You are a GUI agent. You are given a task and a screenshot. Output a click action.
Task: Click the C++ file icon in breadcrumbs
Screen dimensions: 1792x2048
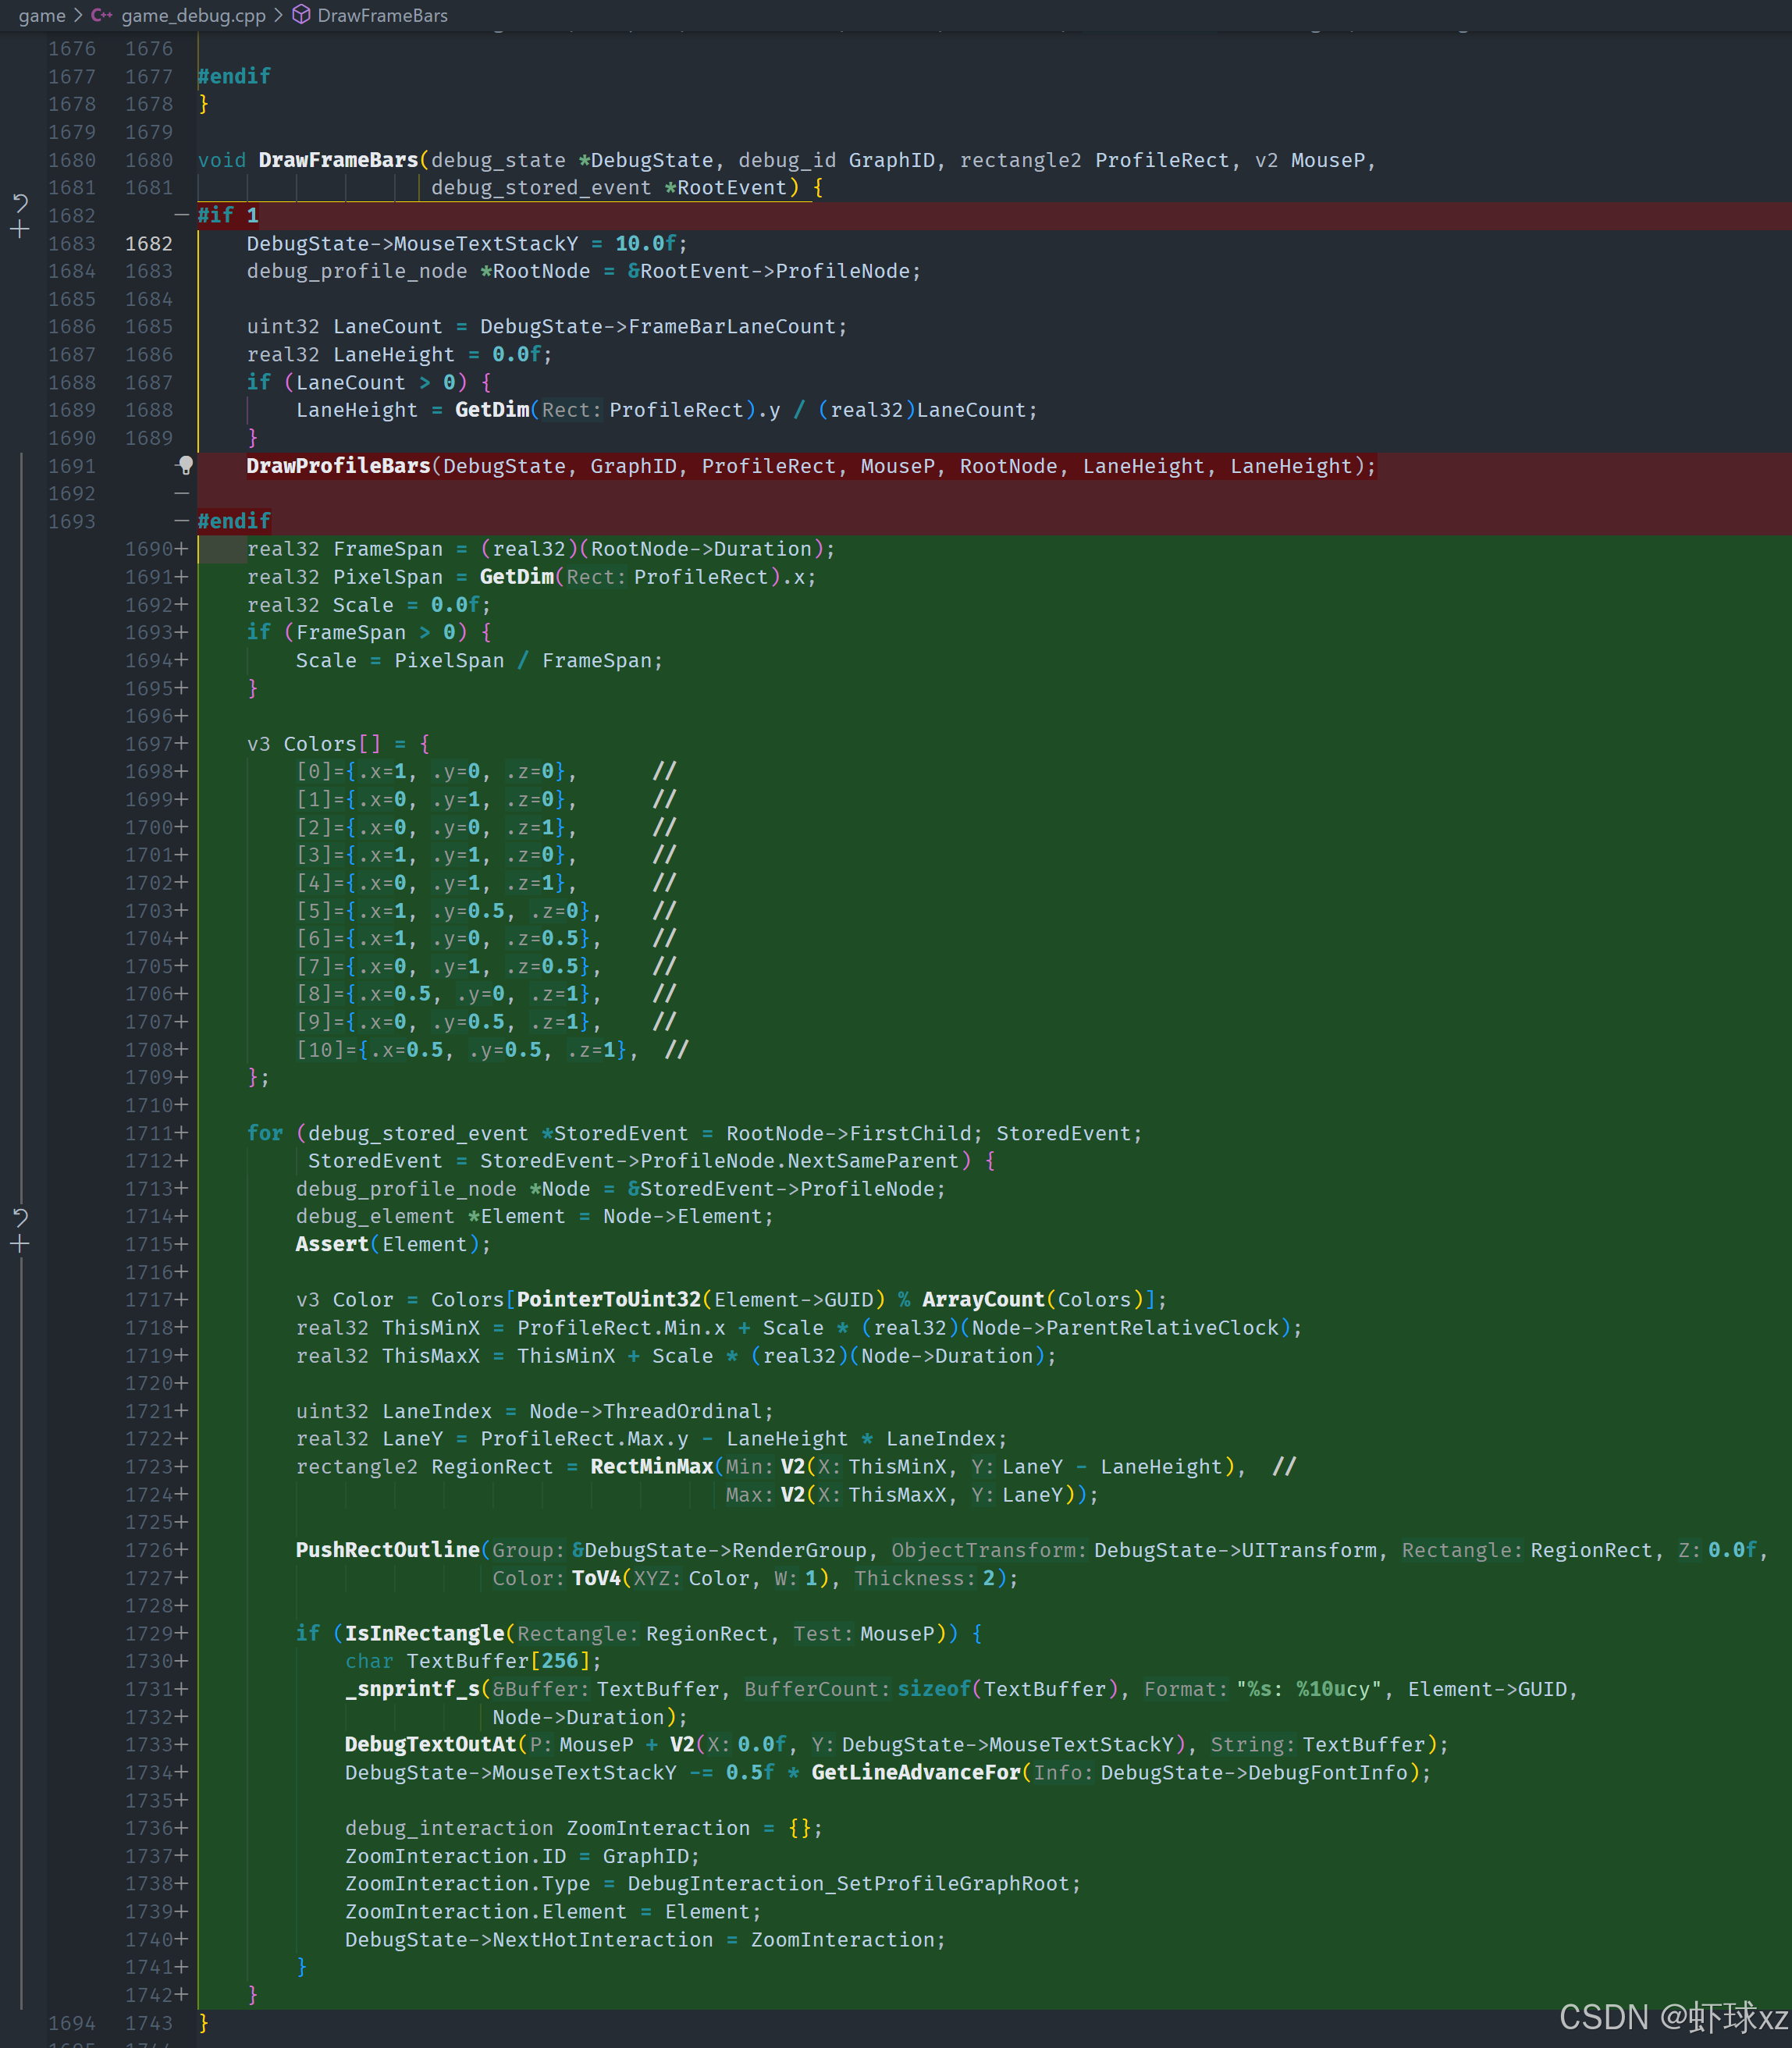101,15
